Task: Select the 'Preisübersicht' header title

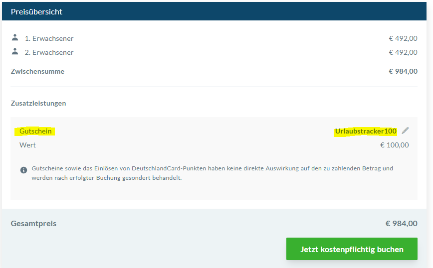Action: (36, 12)
